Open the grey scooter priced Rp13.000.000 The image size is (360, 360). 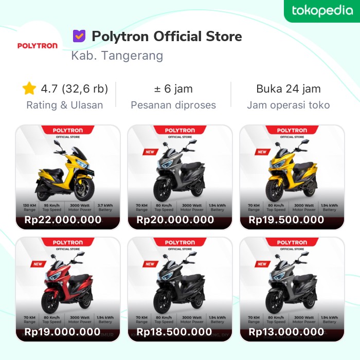pyautogui.click(x=292, y=289)
